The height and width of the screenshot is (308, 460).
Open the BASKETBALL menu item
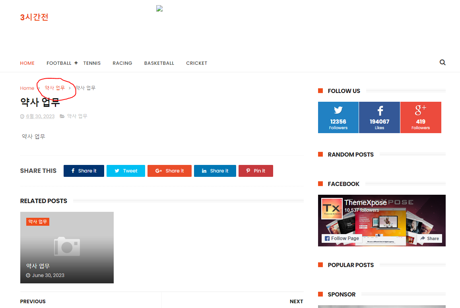(159, 63)
